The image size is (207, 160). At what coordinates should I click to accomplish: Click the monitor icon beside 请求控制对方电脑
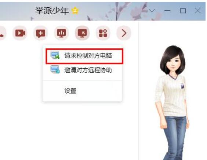click(55, 55)
